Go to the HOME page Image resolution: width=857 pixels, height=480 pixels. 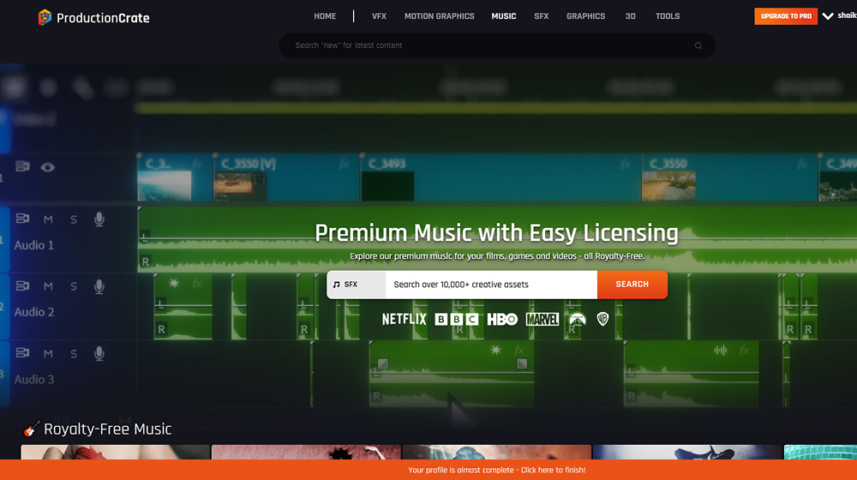click(325, 16)
